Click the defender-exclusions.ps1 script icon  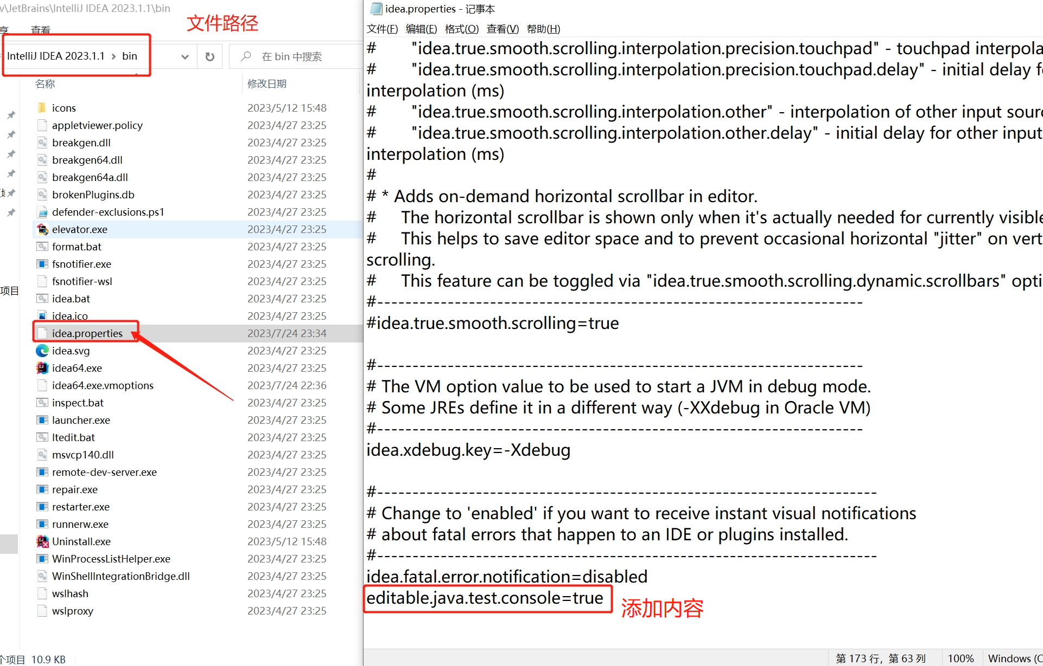coord(42,212)
